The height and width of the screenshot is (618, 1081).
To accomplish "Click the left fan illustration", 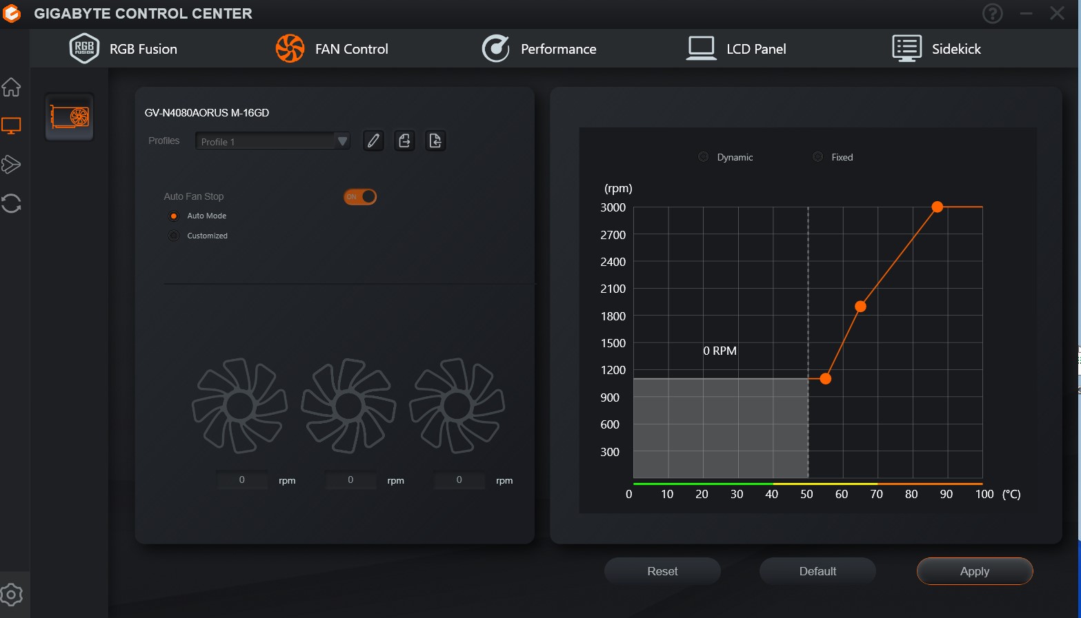I will coord(239,406).
